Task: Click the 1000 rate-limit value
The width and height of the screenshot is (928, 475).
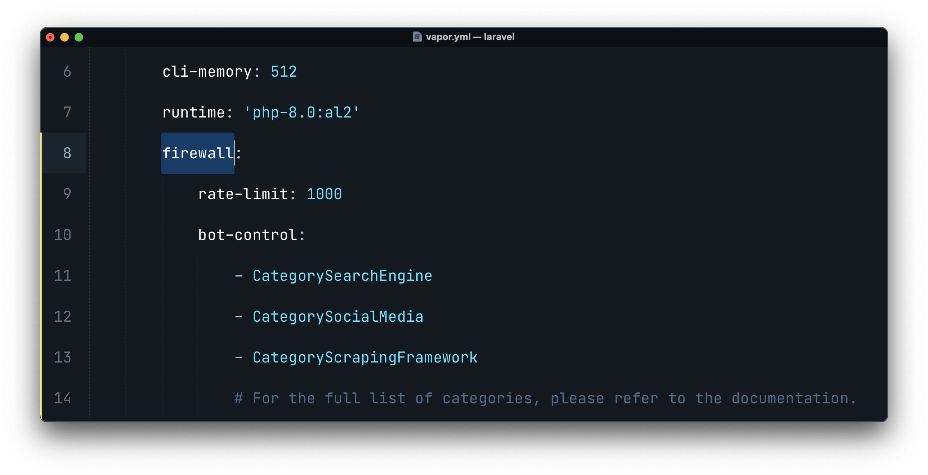Action: pos(324,194)
